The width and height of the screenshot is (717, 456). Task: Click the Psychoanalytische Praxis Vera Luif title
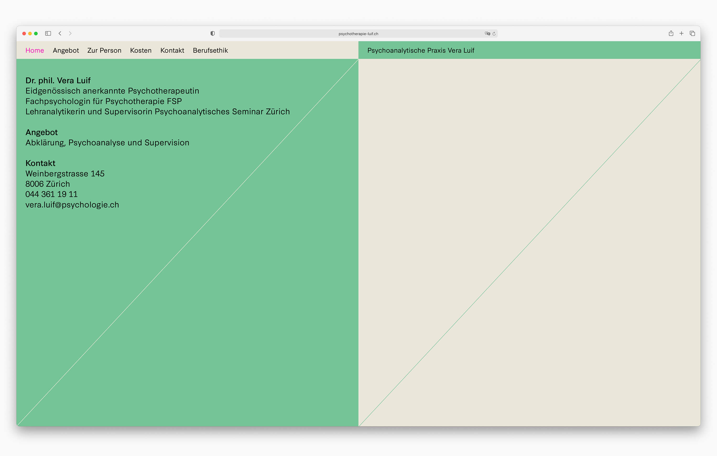(421, 50)
